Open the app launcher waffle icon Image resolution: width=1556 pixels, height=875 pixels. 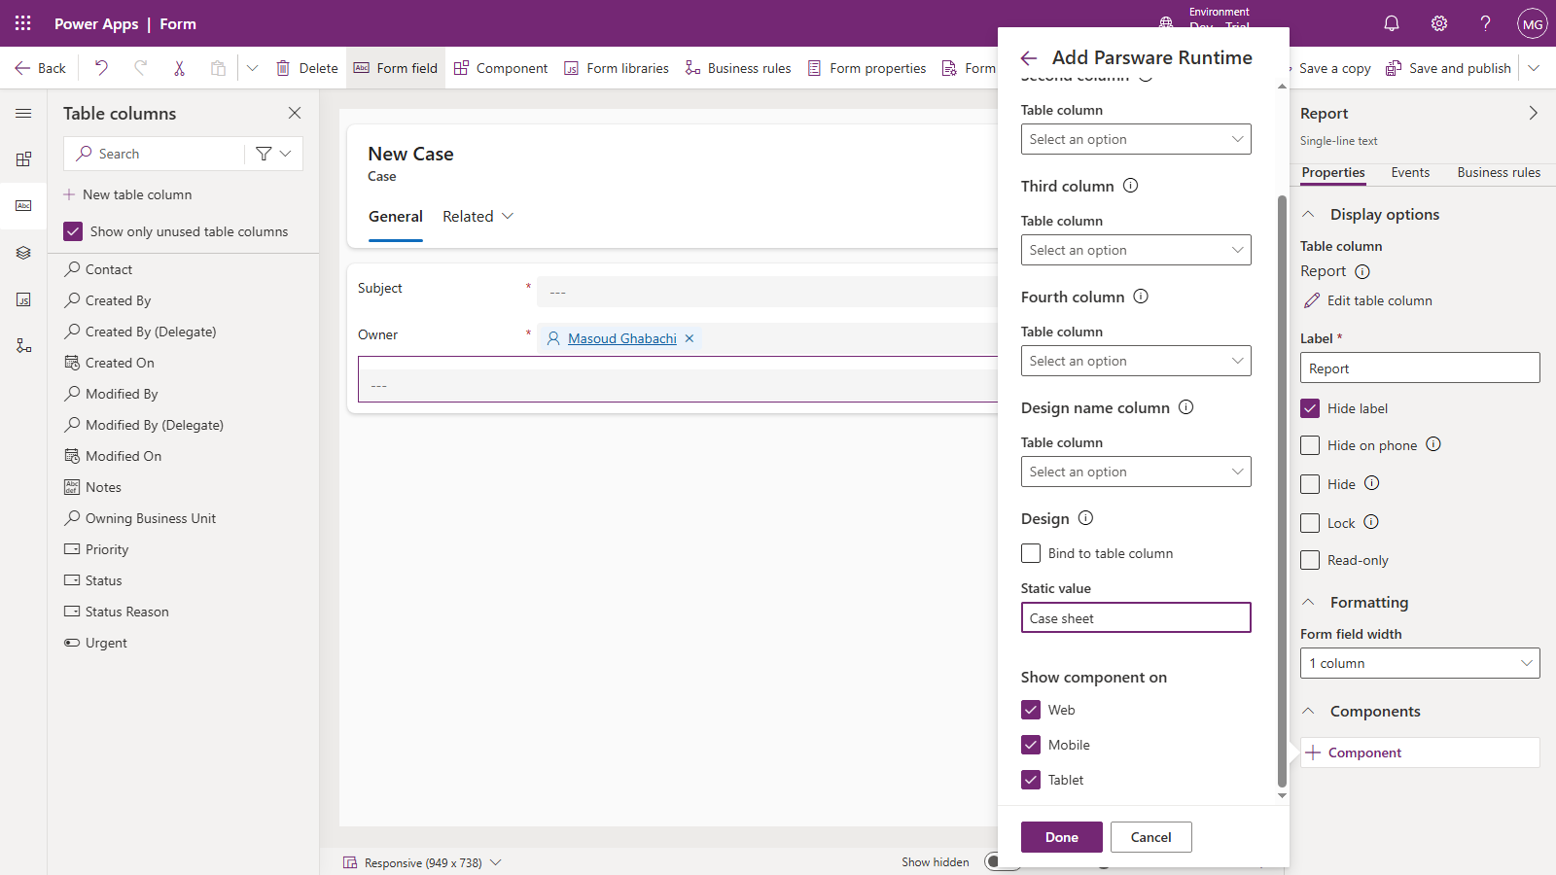(23, 23)
